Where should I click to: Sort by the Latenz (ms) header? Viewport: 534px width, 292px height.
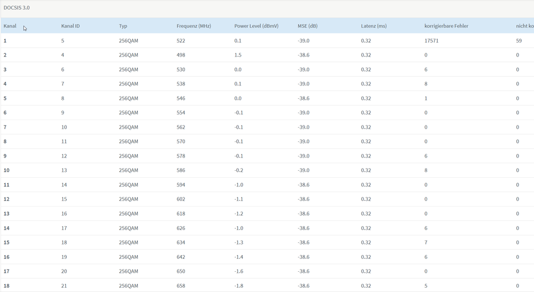pos(373,26)
